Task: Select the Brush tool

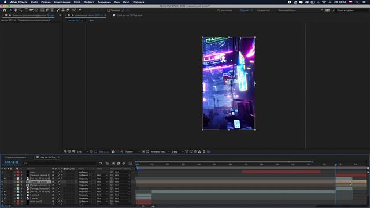Action: pyautogui.click(x=58, y=10)
